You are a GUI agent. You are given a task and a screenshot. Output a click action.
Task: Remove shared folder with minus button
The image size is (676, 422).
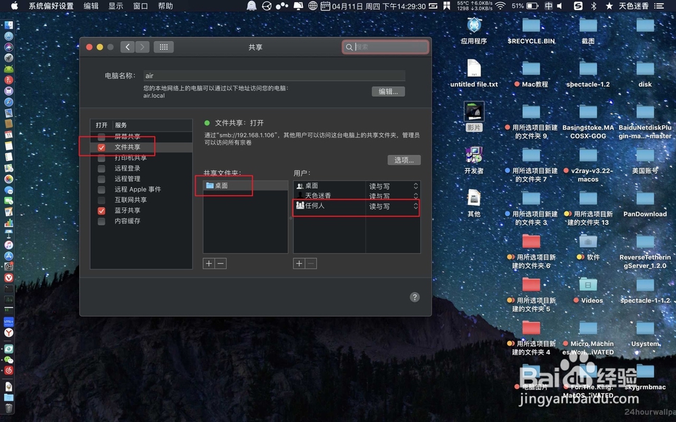(221, 263)
